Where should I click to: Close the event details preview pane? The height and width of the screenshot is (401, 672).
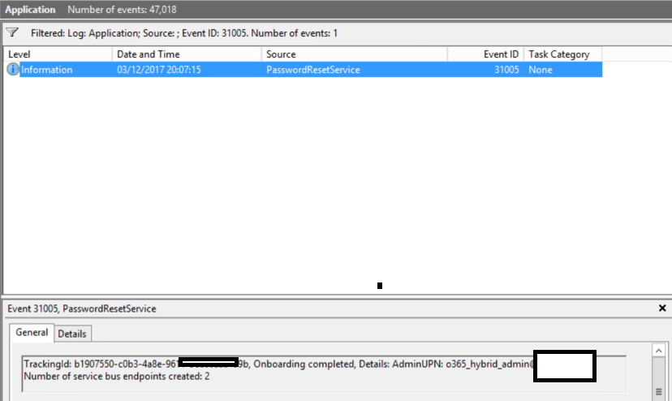click(x=661, y=308)
